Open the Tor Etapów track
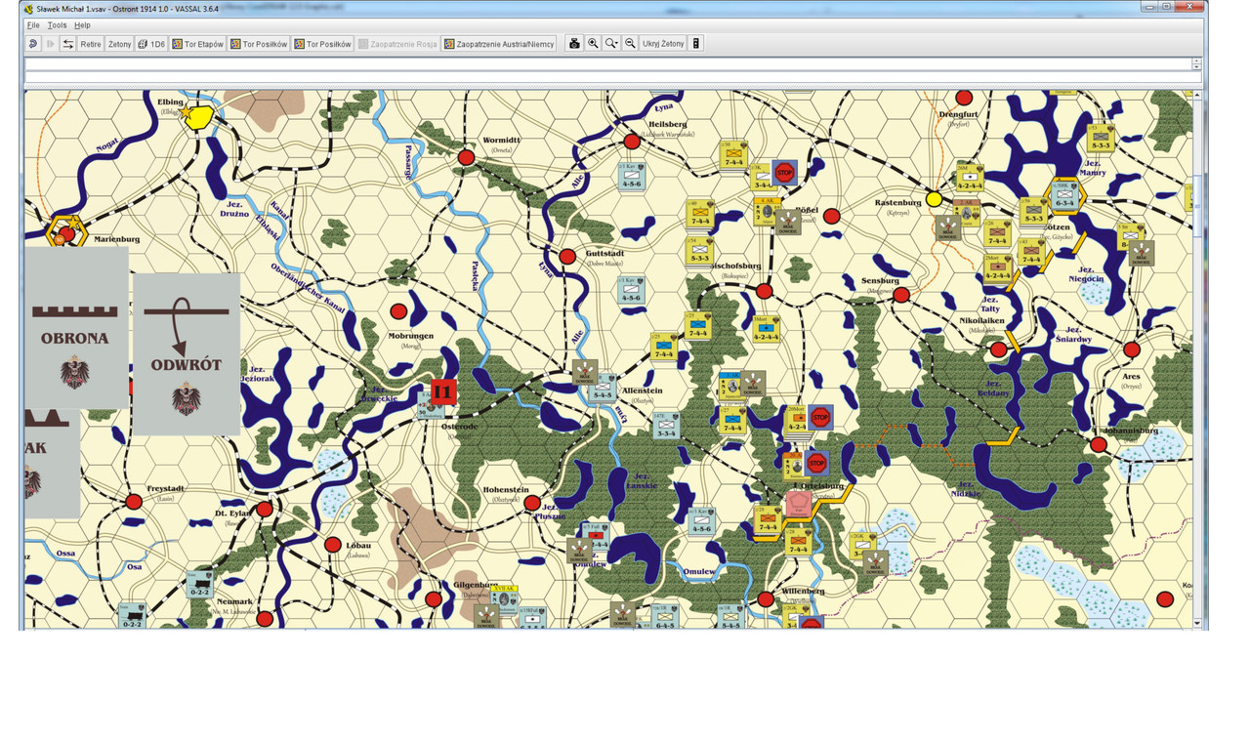 (x=198, y=44)
